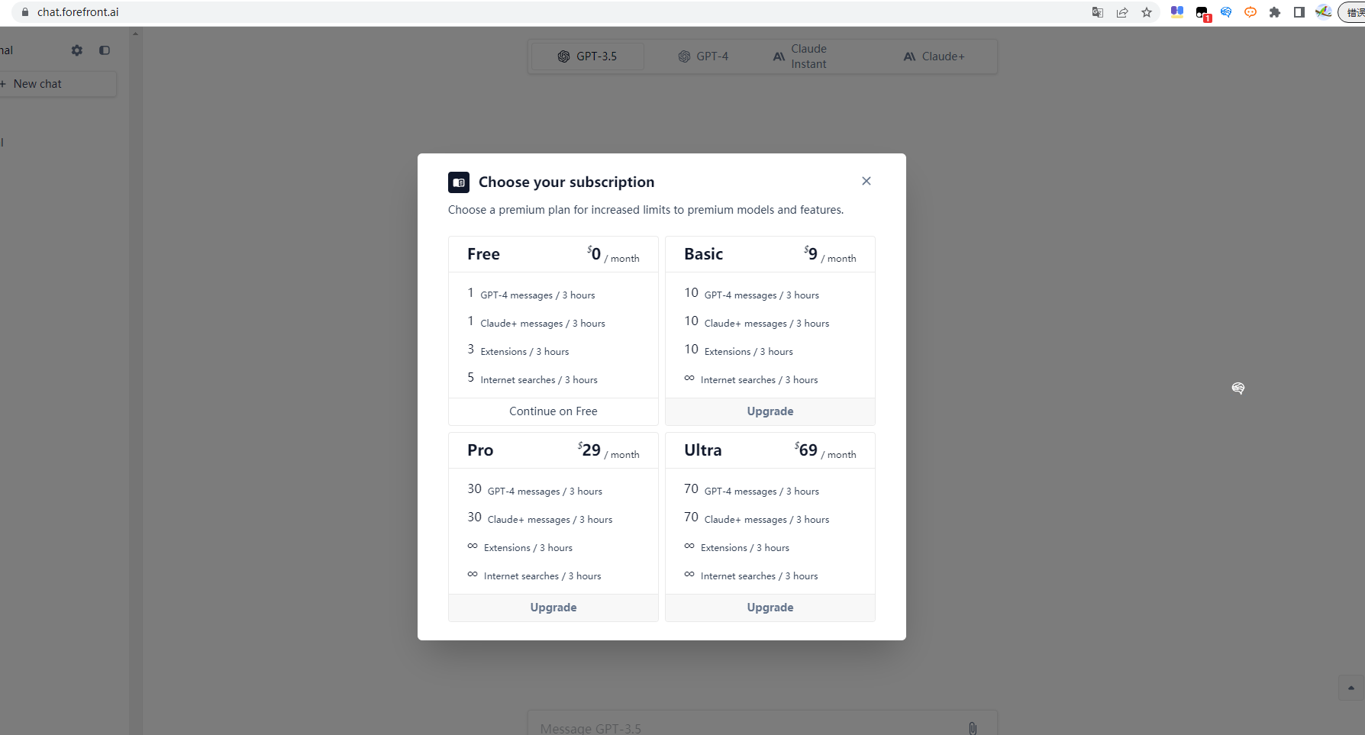The image size is (1365, 735).
Task: Click the translate page icon
Action: [1098, 12]
